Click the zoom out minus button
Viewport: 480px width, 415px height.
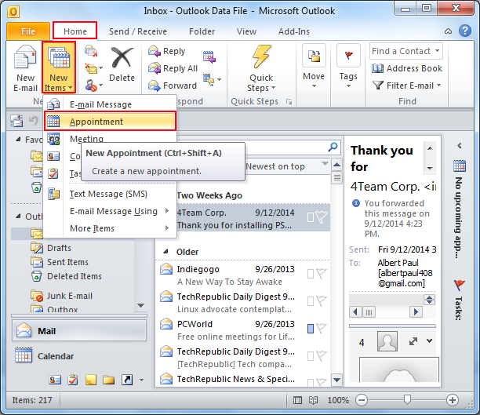[x=362, y=400]
